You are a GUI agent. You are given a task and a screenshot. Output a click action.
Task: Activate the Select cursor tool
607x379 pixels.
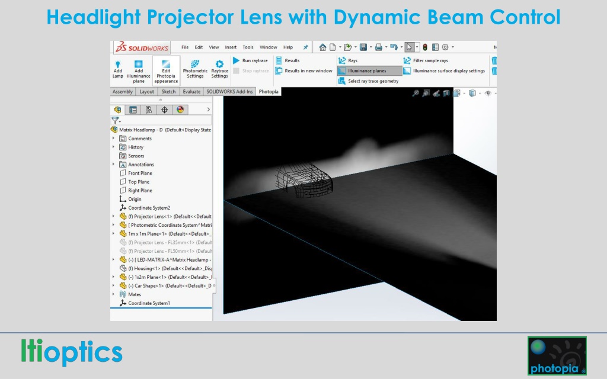409,47
